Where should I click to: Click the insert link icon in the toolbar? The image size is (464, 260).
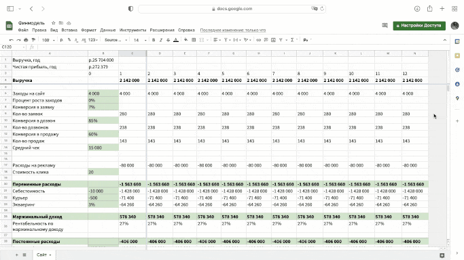click(x=258, y=40)
